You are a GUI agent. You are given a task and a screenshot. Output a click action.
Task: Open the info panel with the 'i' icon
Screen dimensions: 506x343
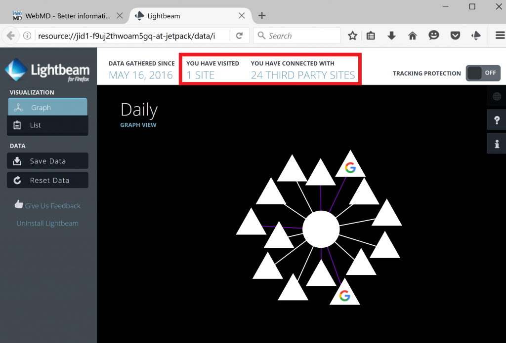497,144
